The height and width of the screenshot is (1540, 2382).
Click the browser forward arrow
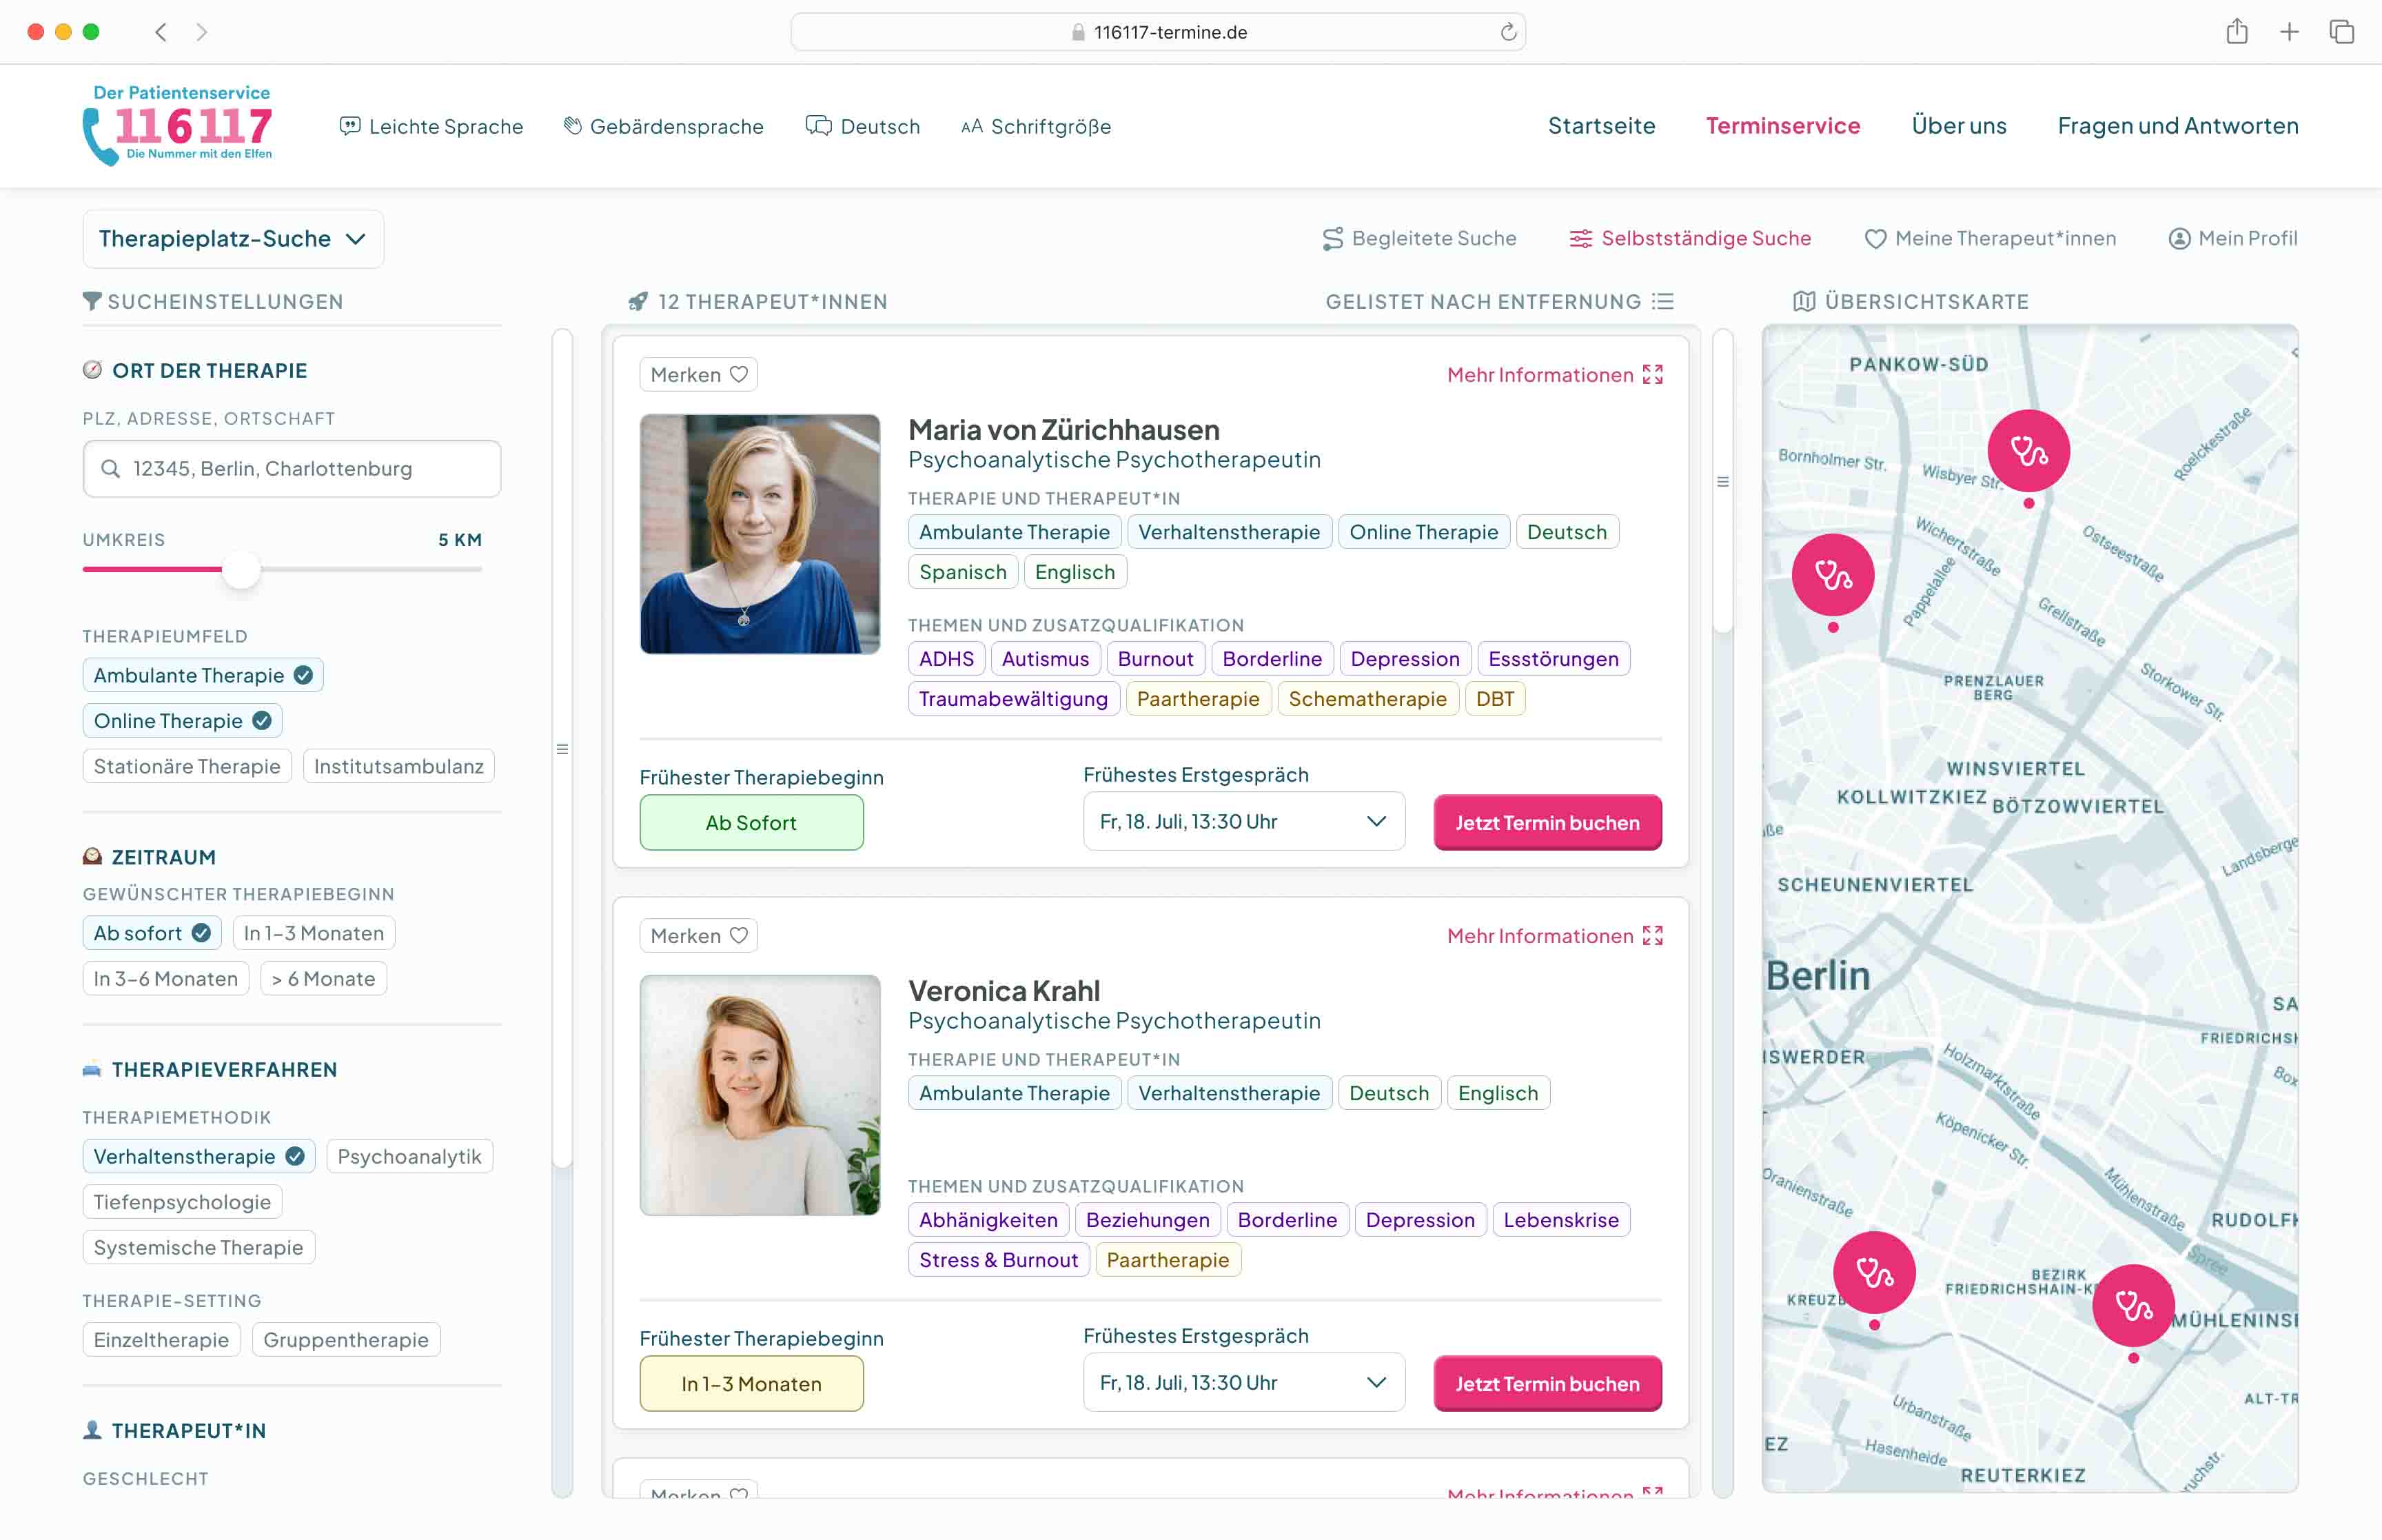[x=202, y=32]
